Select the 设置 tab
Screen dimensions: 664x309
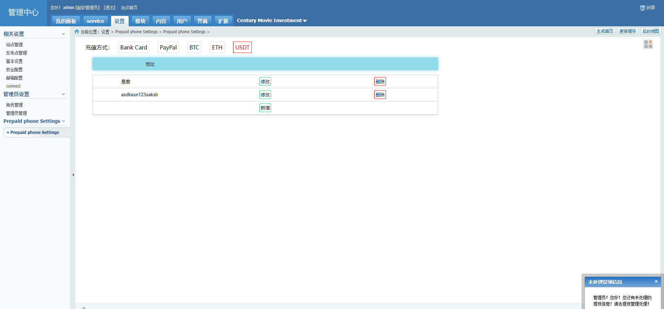[x=120, y=21]
